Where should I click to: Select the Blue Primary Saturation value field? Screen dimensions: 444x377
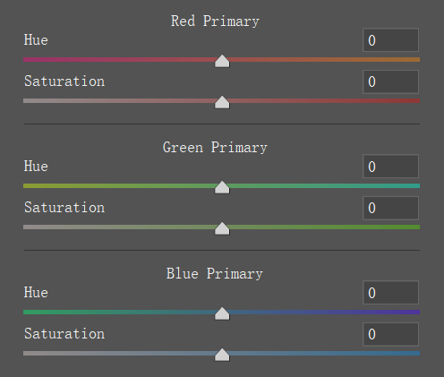point(390,334)
